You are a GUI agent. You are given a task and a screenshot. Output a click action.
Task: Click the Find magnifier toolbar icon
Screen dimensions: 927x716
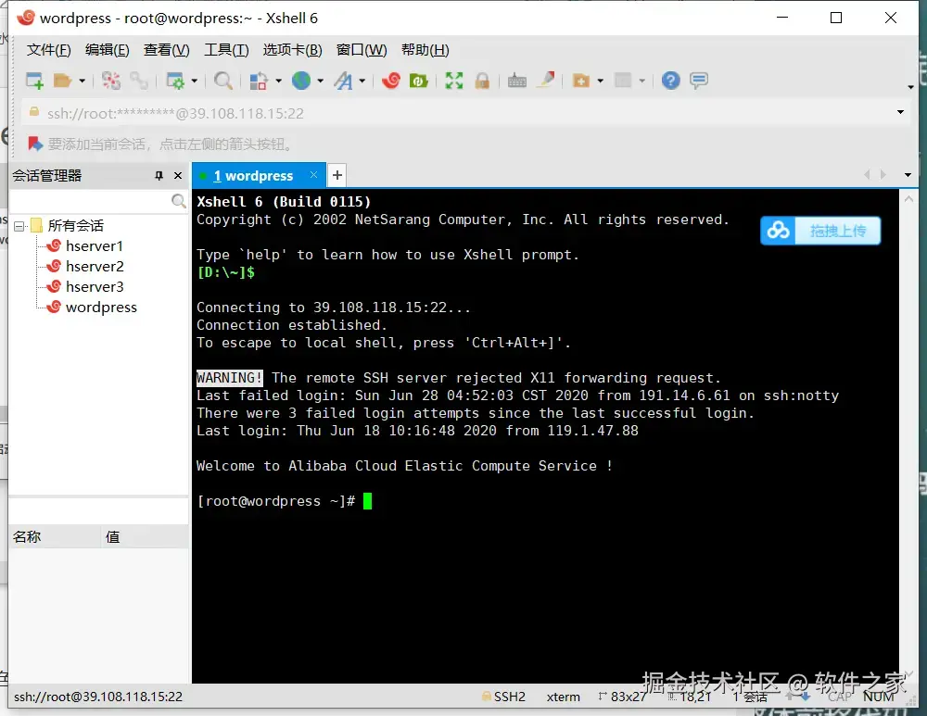(222, 81)
